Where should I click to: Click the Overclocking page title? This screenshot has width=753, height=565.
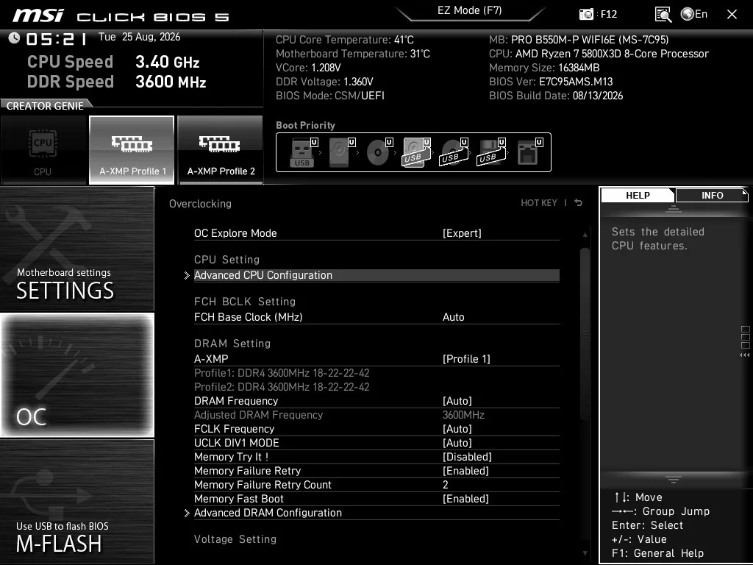200,204
